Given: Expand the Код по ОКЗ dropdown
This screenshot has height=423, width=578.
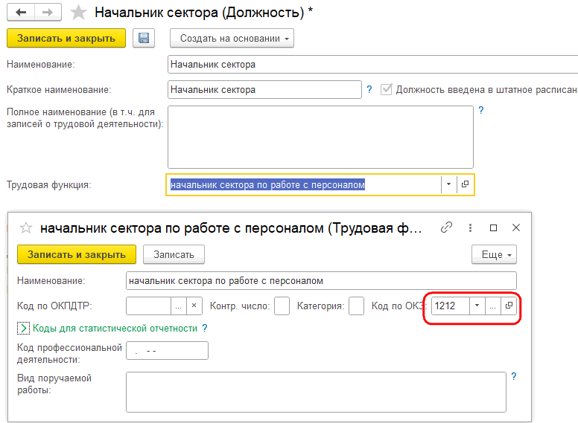Looking at the screenshot, I should coord(477,306).
